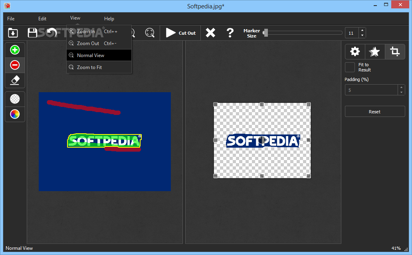Open help with question mark icon
412x255 pixels.
coord(230,33)
